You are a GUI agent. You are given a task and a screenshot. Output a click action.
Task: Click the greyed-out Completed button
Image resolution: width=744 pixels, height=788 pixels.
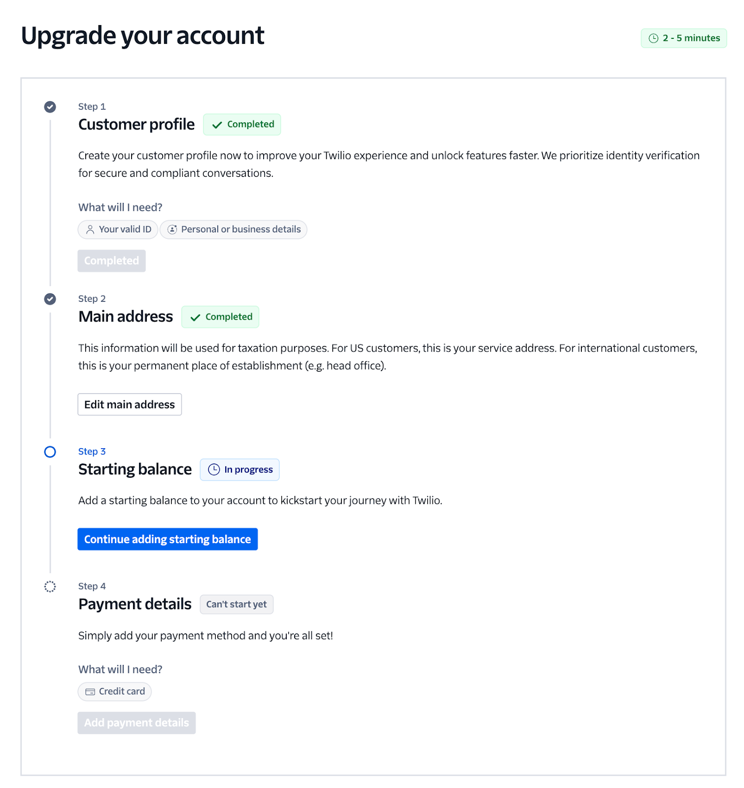pos(111,261)
